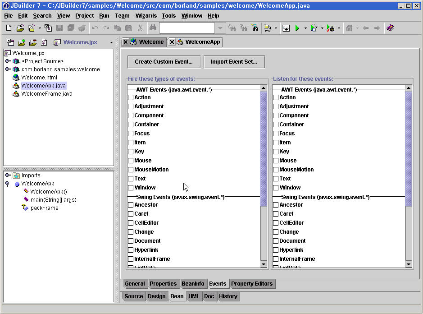Enable the Action checkbox under Fire events
Viewport: 423px width, 314px height.
pyautogui.click(x=131, y=97)
